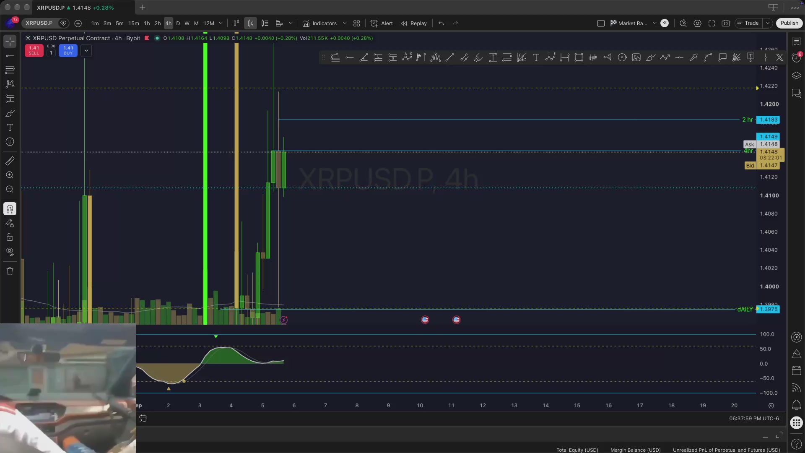Toggle lock all drawings
The width and height of the screenshot is (805, 453).
[10, 237]
